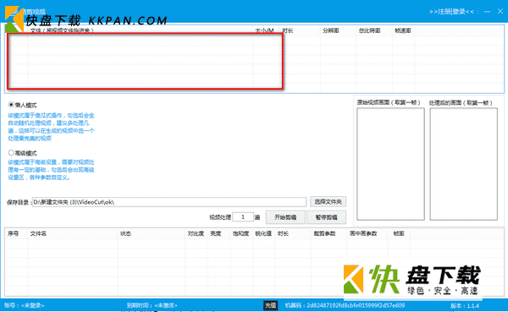This screenshot has height=312, width=508.
Task: Click the 处理后的画面 preview pane
Action: [x=464, y=164]
